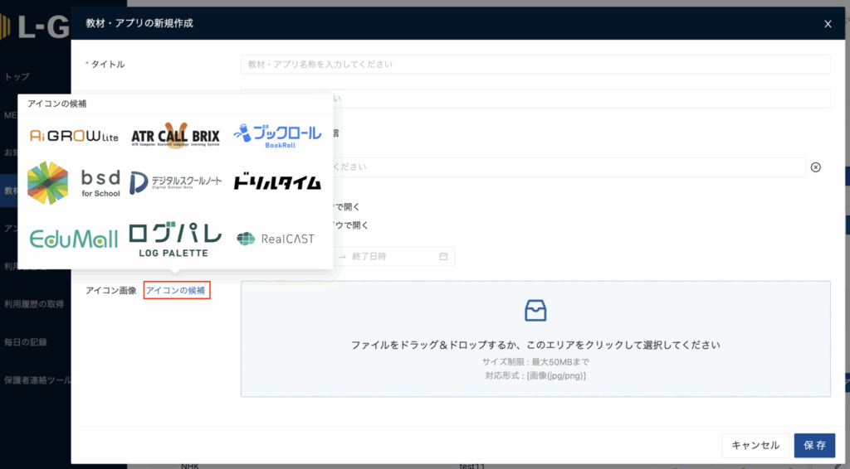Open the calendar icon in date range
Image resolution: width=850 pixels, height=469 pixels.
point(443,256)
